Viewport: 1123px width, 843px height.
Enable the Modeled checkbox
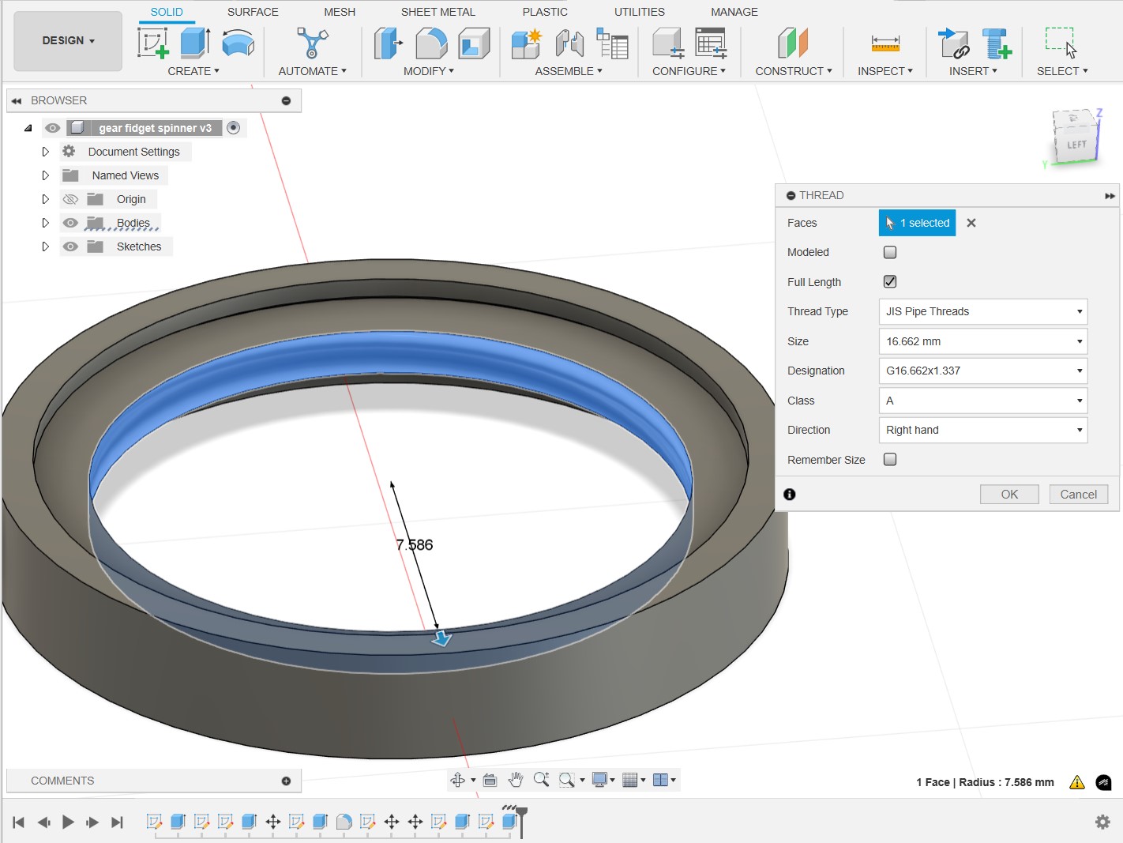pyautogui.click(x=890, y=252)
